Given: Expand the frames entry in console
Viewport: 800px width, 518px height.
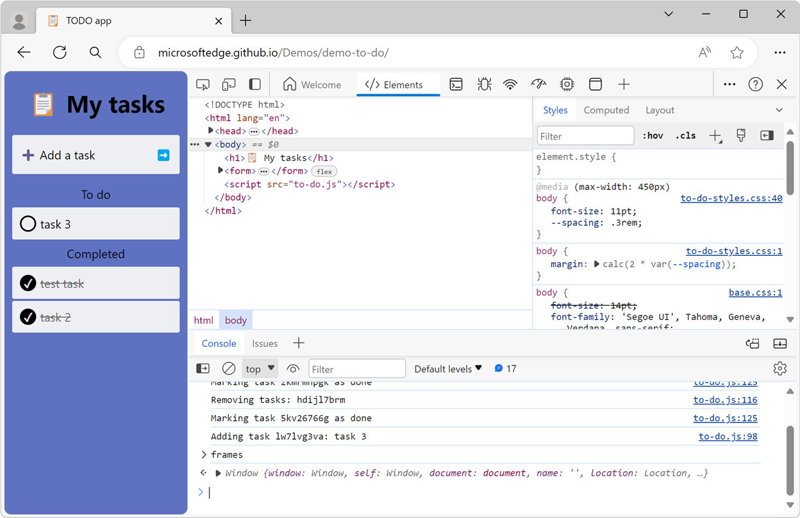Looking at the screenshot, I should [x=204, y=454].
